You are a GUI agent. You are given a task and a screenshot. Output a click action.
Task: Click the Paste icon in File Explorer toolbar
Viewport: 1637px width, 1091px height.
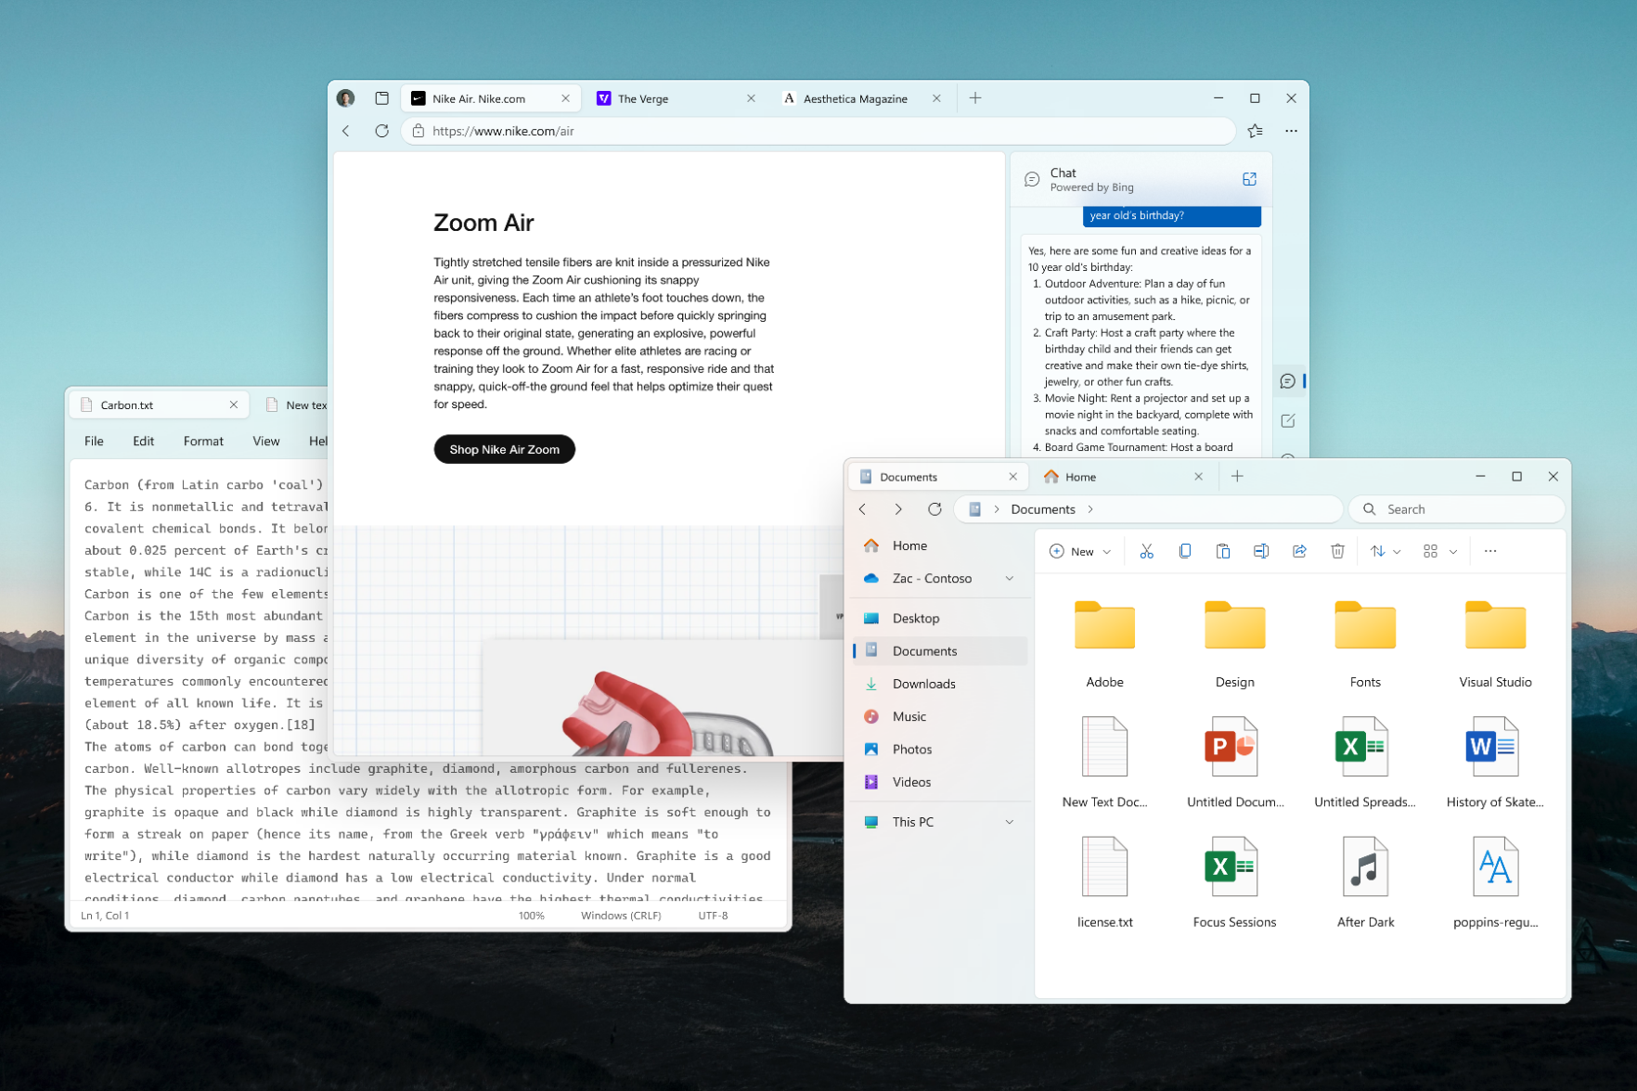(1223, 551)
